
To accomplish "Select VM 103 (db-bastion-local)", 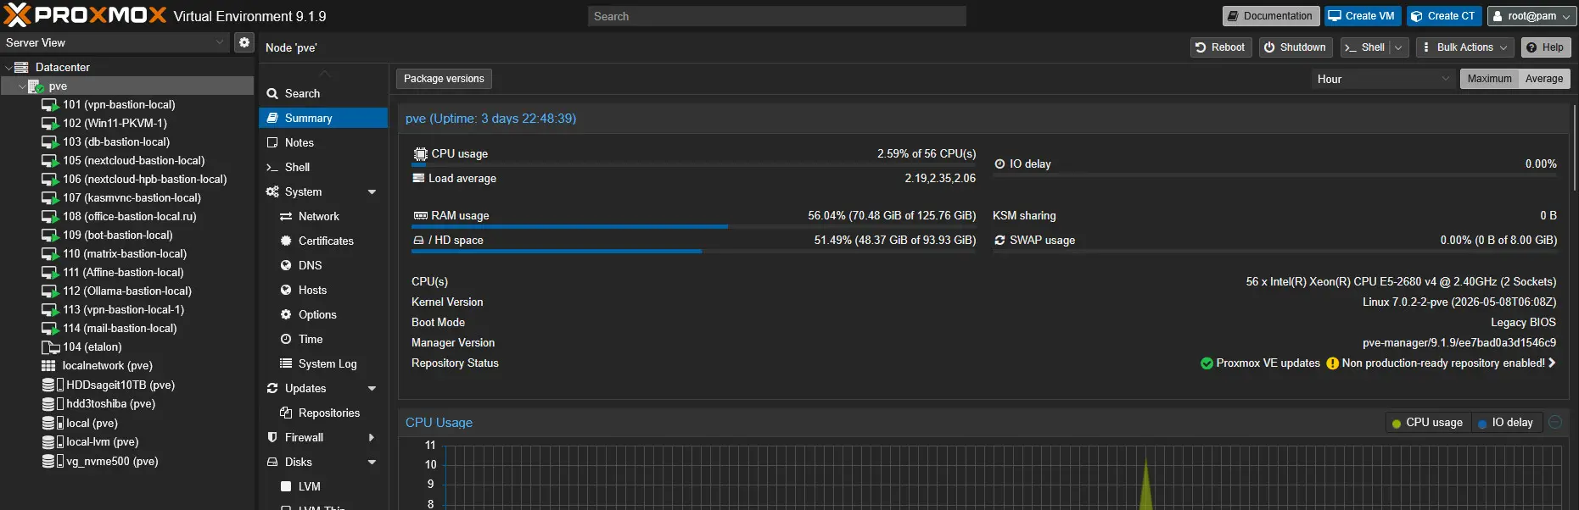I will pyautogui.click(x=116, y=141).
